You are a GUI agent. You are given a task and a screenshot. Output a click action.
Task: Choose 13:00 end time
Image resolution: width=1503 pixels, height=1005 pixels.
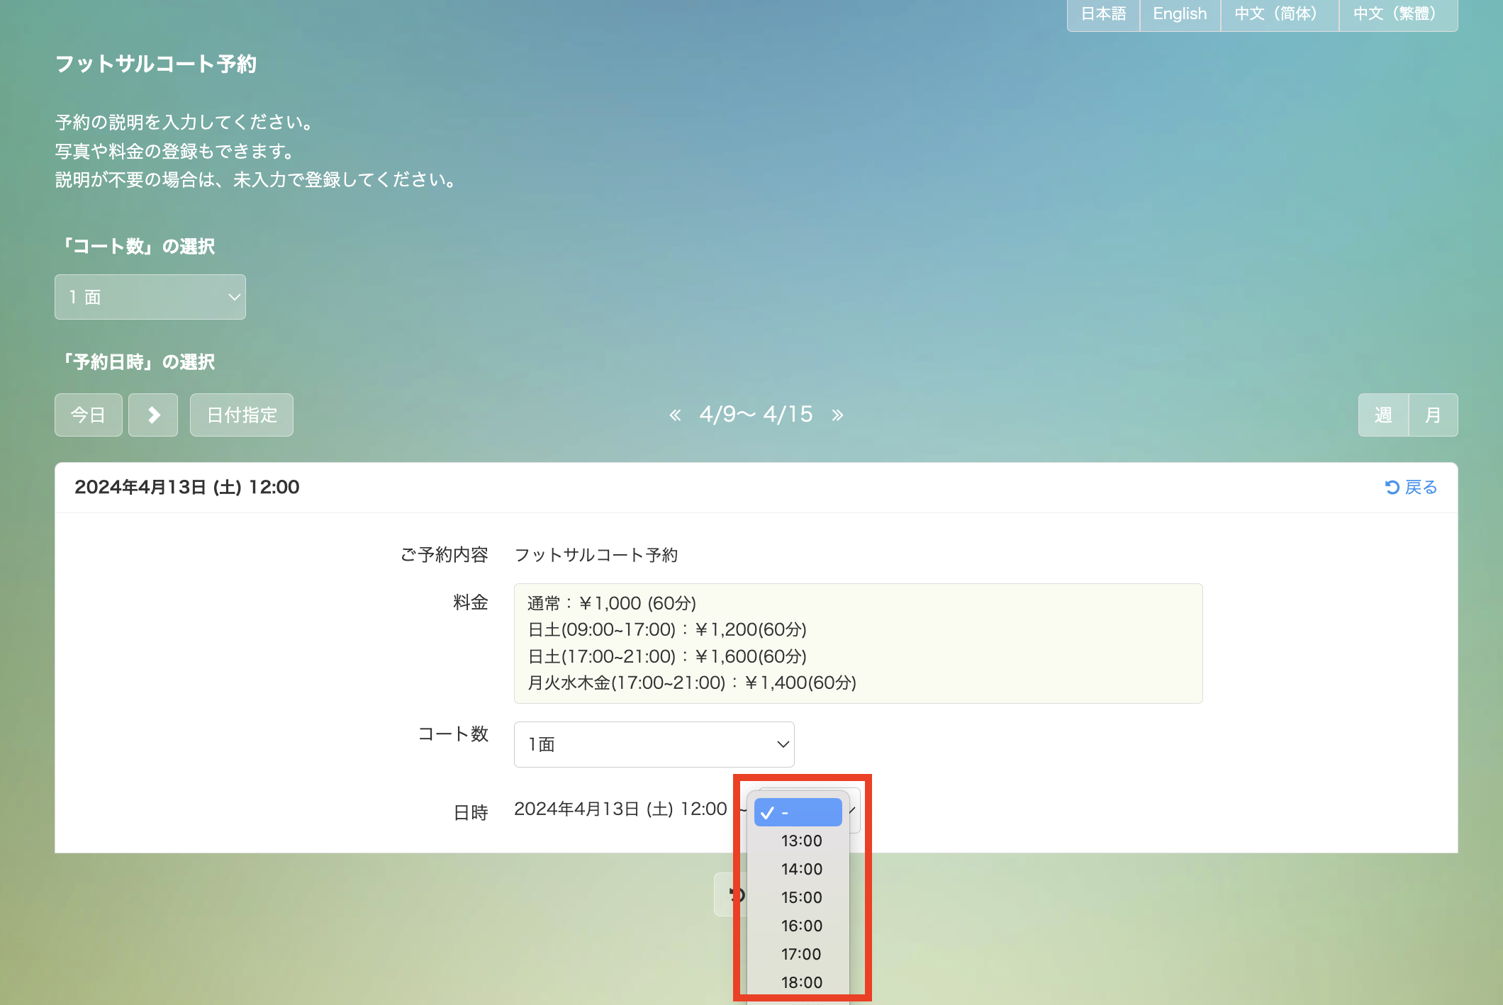click(801, 841)
